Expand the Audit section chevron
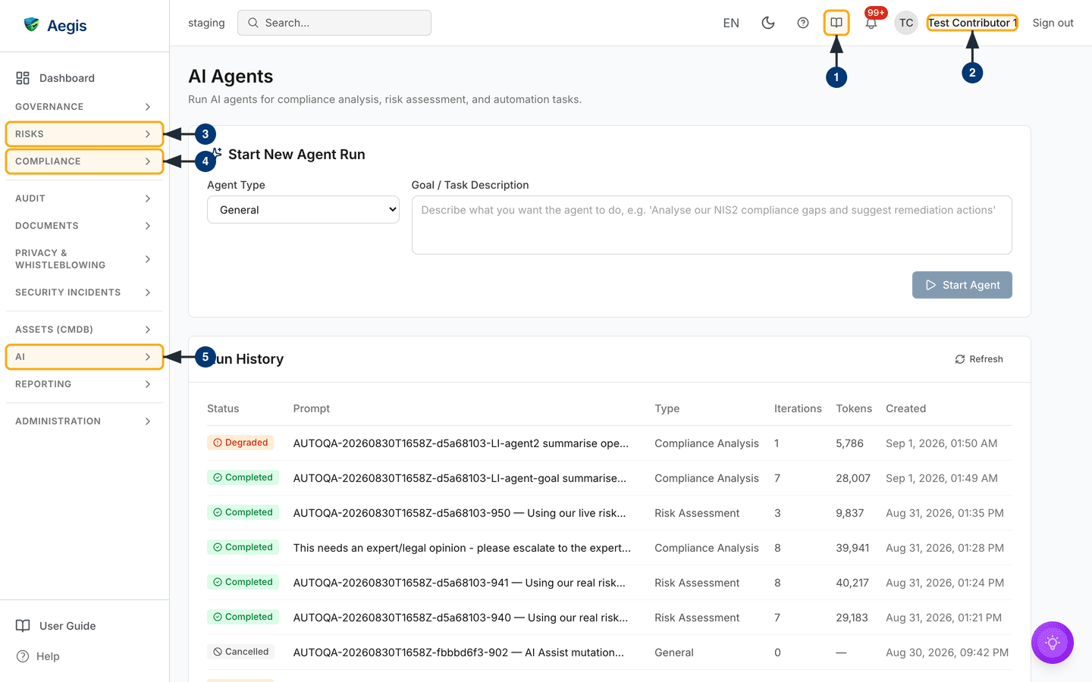 coord(148,199)
